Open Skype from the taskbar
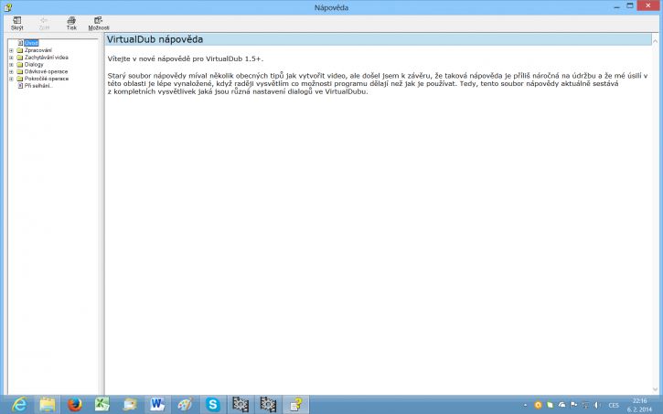Image resolution: width=663 pixels, height=414 pixels. point(213,405)
